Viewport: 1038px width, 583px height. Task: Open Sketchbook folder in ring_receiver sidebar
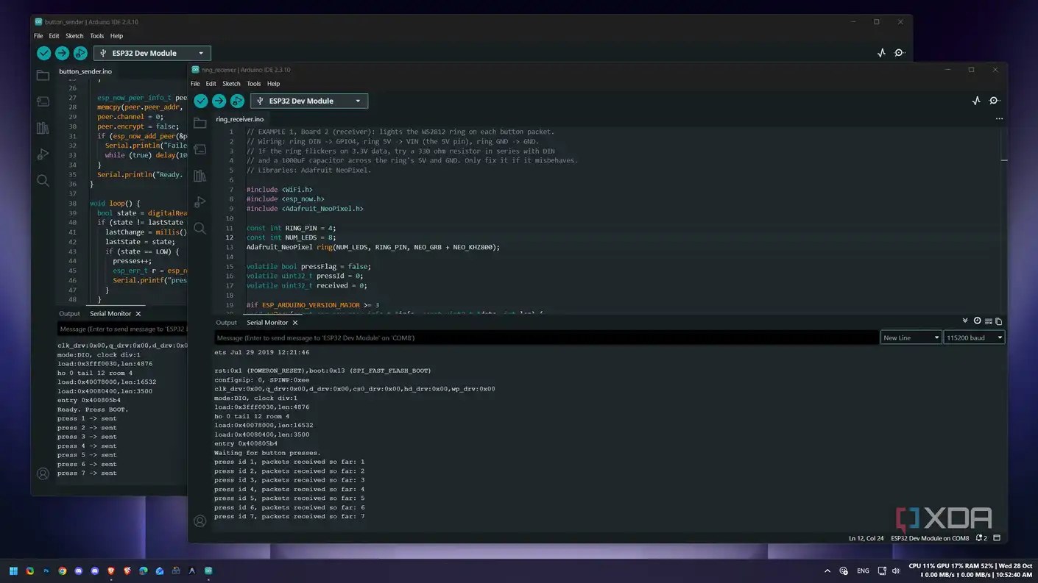(x=200, y=124)
